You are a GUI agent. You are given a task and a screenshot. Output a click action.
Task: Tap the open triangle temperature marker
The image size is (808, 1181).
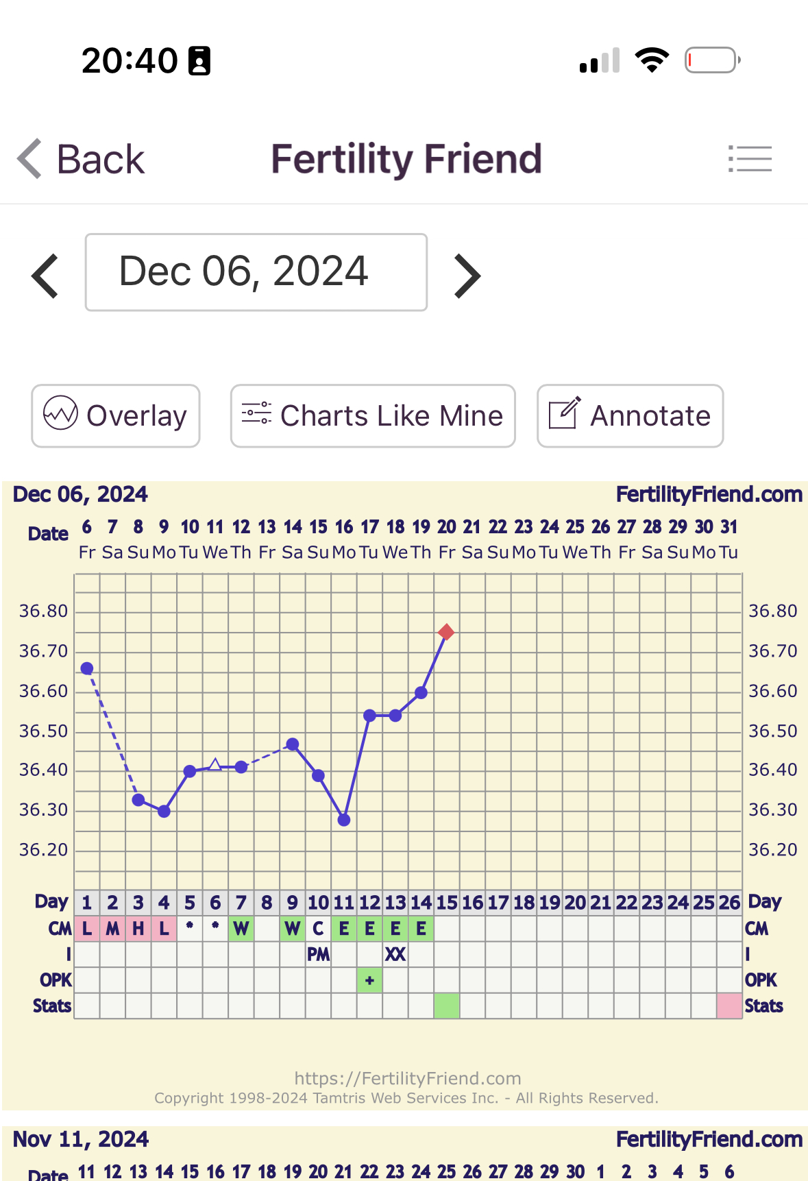point(215,764)
